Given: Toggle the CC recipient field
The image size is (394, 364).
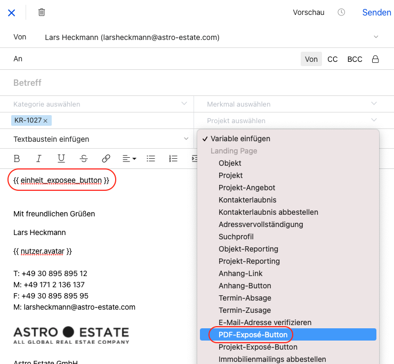Looking at the screenshot, I should pos(333,59).
